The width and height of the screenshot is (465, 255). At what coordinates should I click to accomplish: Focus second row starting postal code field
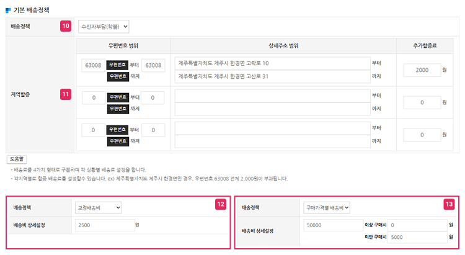point(94,97)
